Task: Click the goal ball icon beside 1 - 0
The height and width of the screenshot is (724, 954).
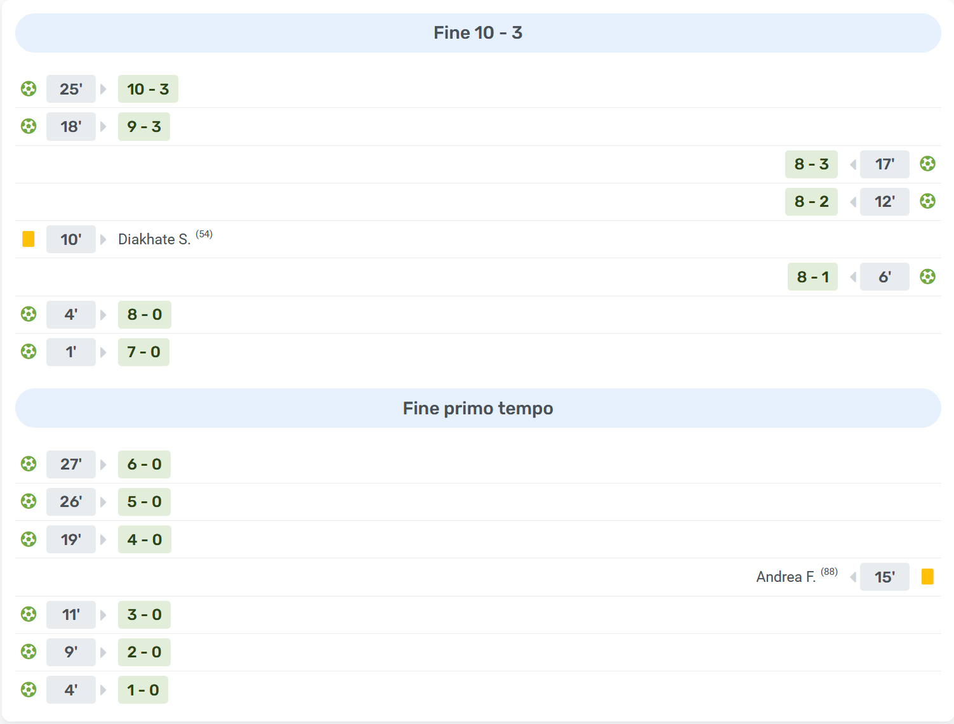Action: 29,690
